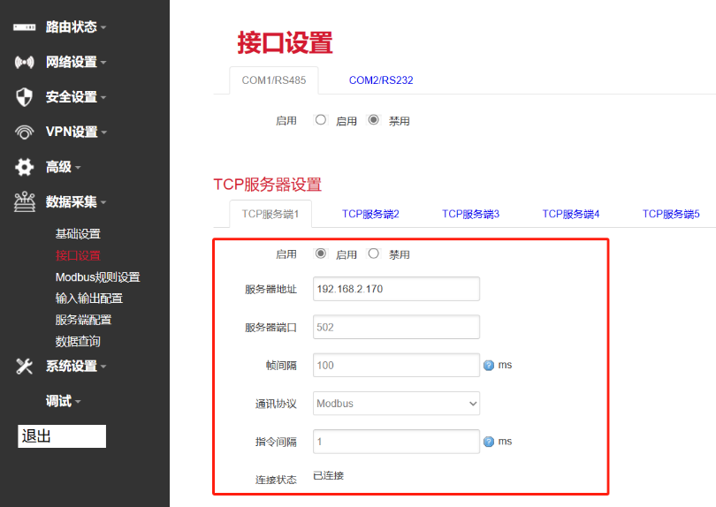Select COM1 disable radio button
The image size is (716, 507).
tap(374, 120)
